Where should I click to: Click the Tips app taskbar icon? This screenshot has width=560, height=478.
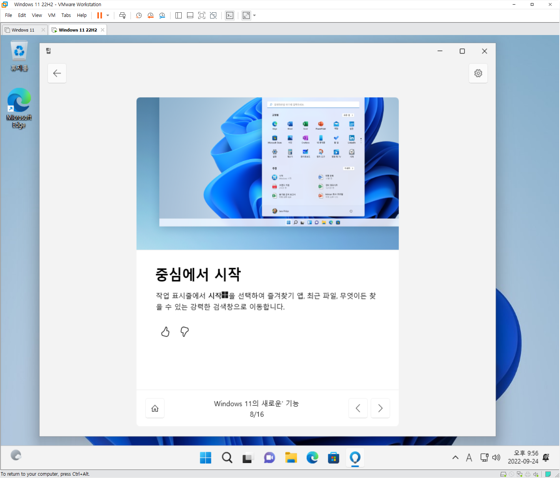(355, 458)
